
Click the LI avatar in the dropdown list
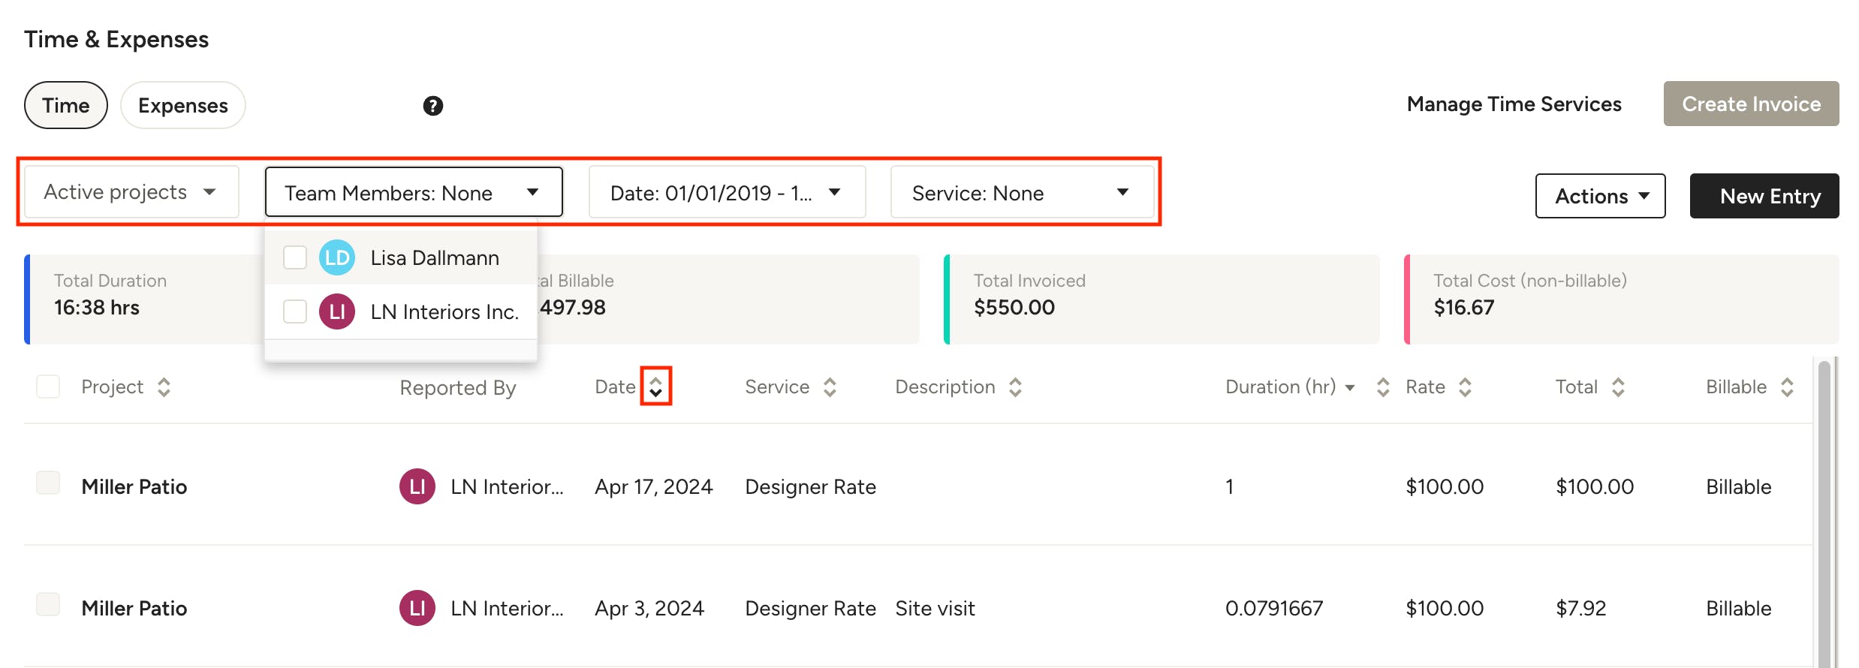tap(337, 311)
